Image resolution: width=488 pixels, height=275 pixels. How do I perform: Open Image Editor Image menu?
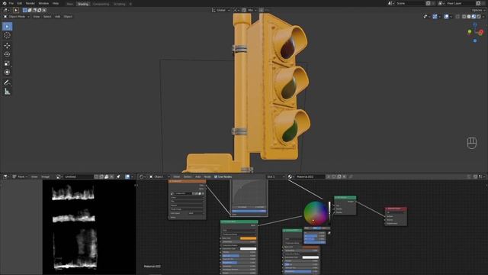[46, 176]
